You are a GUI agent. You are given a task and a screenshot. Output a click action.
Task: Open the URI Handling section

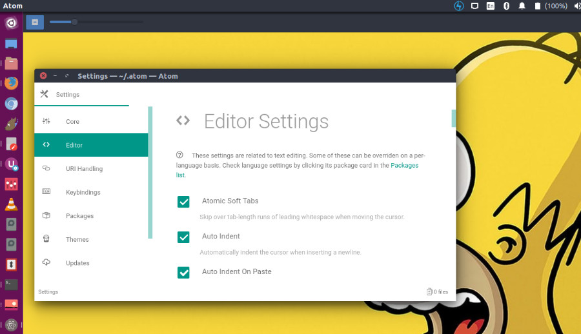tap(91, 168)
